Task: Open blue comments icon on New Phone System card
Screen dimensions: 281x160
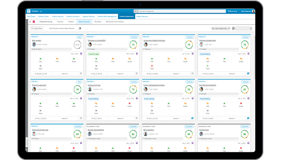Action: point(248,118)
